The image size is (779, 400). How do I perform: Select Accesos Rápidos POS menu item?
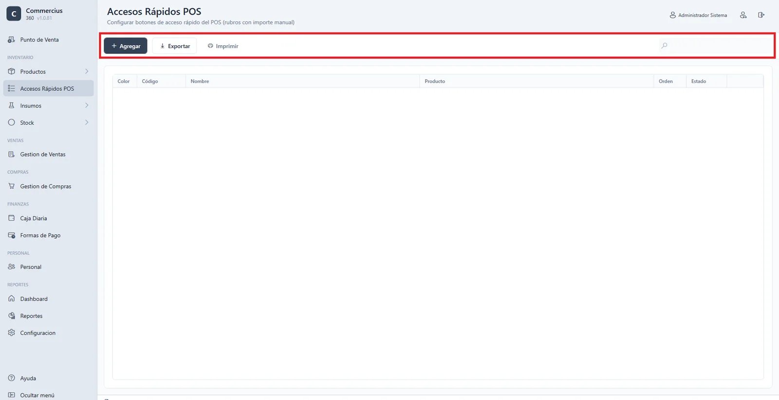(x=48, y=88)
